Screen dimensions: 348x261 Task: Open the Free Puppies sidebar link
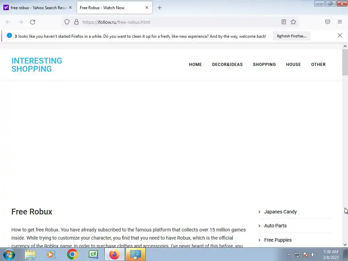click(x=278, y=240)
